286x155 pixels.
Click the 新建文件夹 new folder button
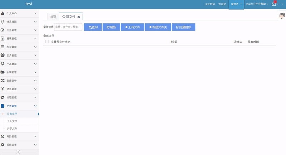click(x=158, y=27)
